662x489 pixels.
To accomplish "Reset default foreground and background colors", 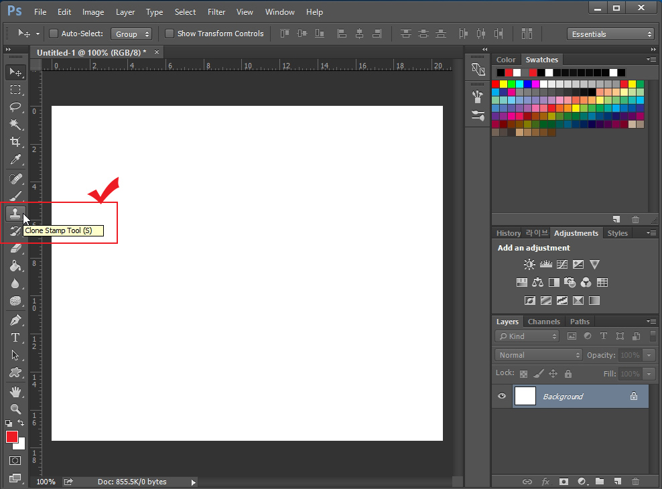I will 9,423.
